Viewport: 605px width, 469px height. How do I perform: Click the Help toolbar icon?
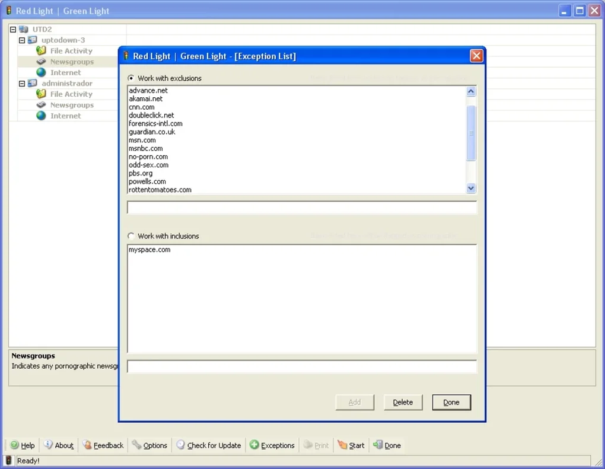point(15,445)
